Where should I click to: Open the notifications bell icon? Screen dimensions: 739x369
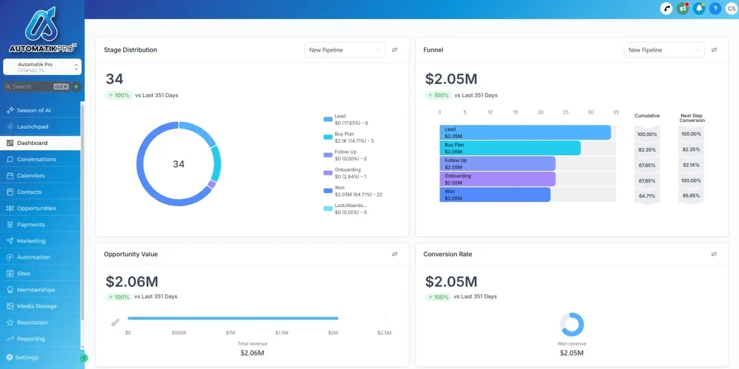[699, 9]
